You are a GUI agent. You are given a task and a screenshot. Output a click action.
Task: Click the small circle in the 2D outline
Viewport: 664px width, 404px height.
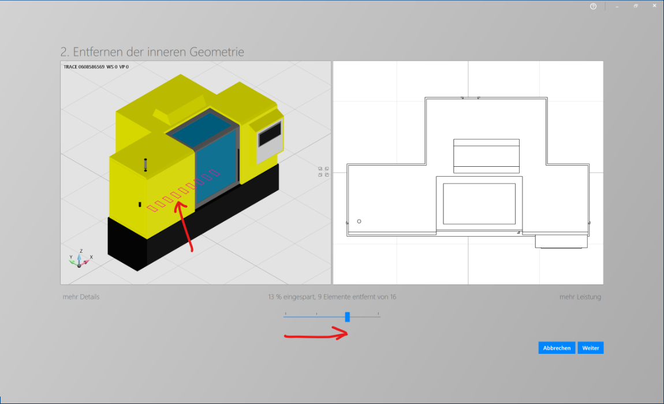tap(359, 222)
